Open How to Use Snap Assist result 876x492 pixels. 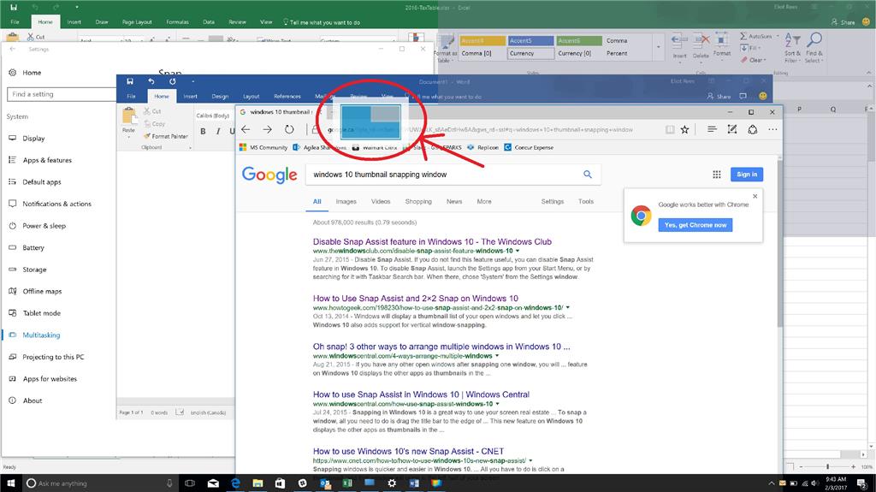pos(415,298)
